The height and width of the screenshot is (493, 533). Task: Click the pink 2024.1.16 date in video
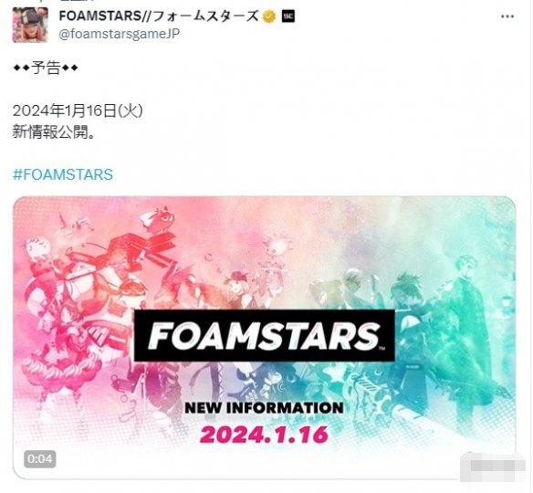point(264,435)
